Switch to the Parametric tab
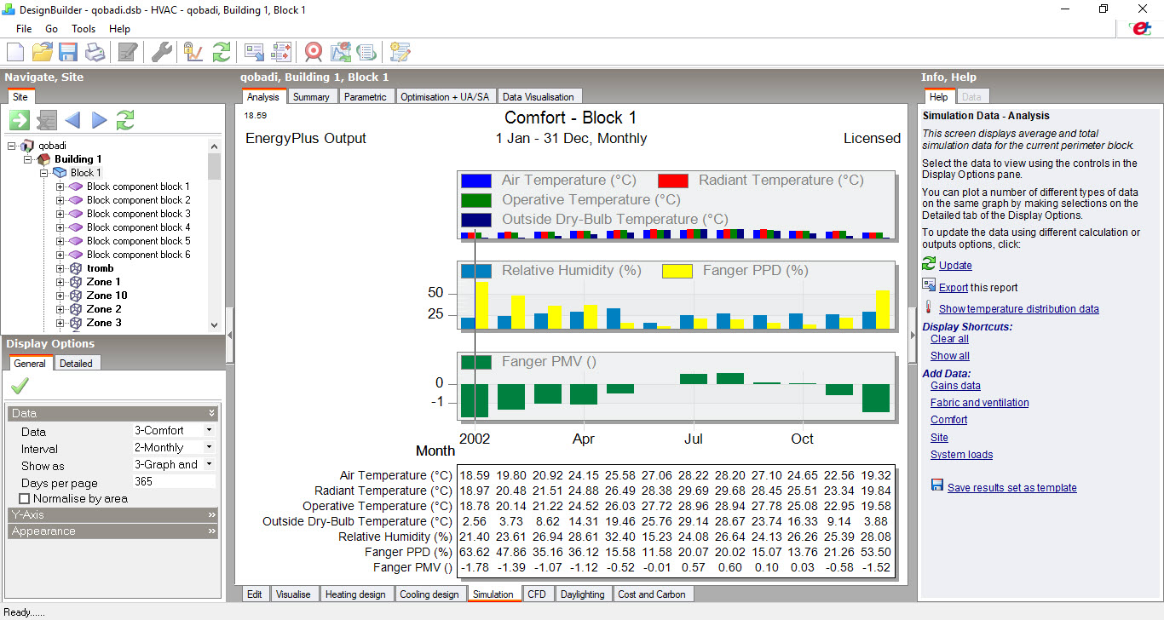 coord(366,97)
